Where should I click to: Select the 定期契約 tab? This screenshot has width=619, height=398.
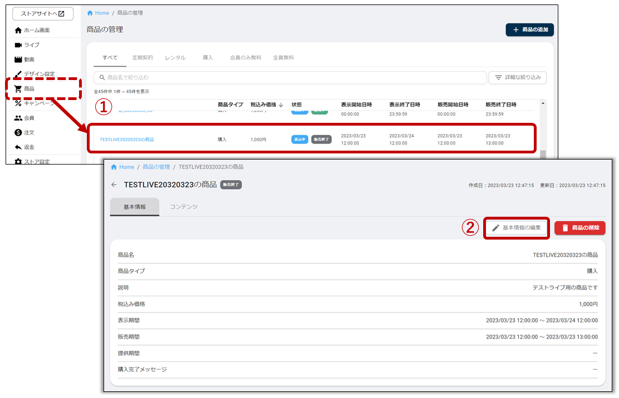(143, 57)
